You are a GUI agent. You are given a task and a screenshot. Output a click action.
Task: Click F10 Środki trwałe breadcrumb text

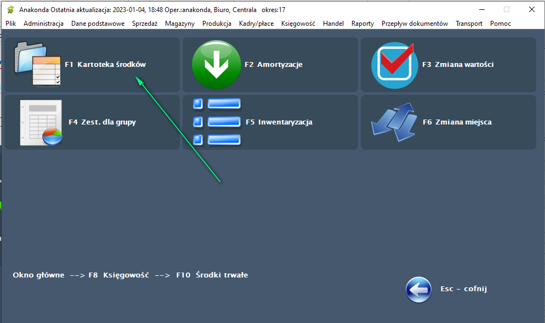pos(212,275)
